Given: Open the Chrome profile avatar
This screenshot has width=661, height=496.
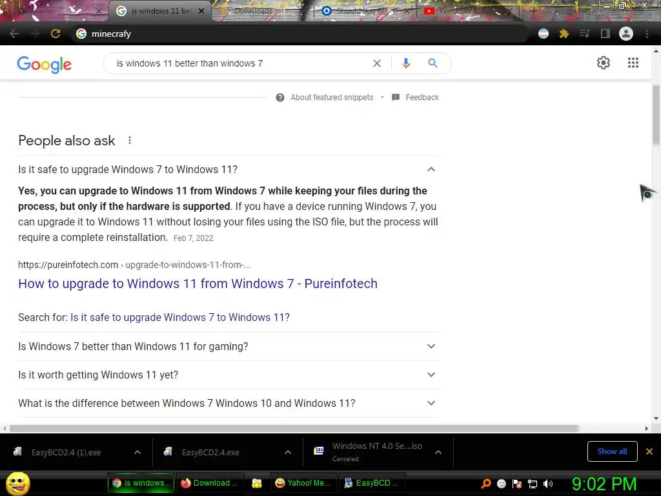Looking at the screenshot, I should tap(626, 34).
